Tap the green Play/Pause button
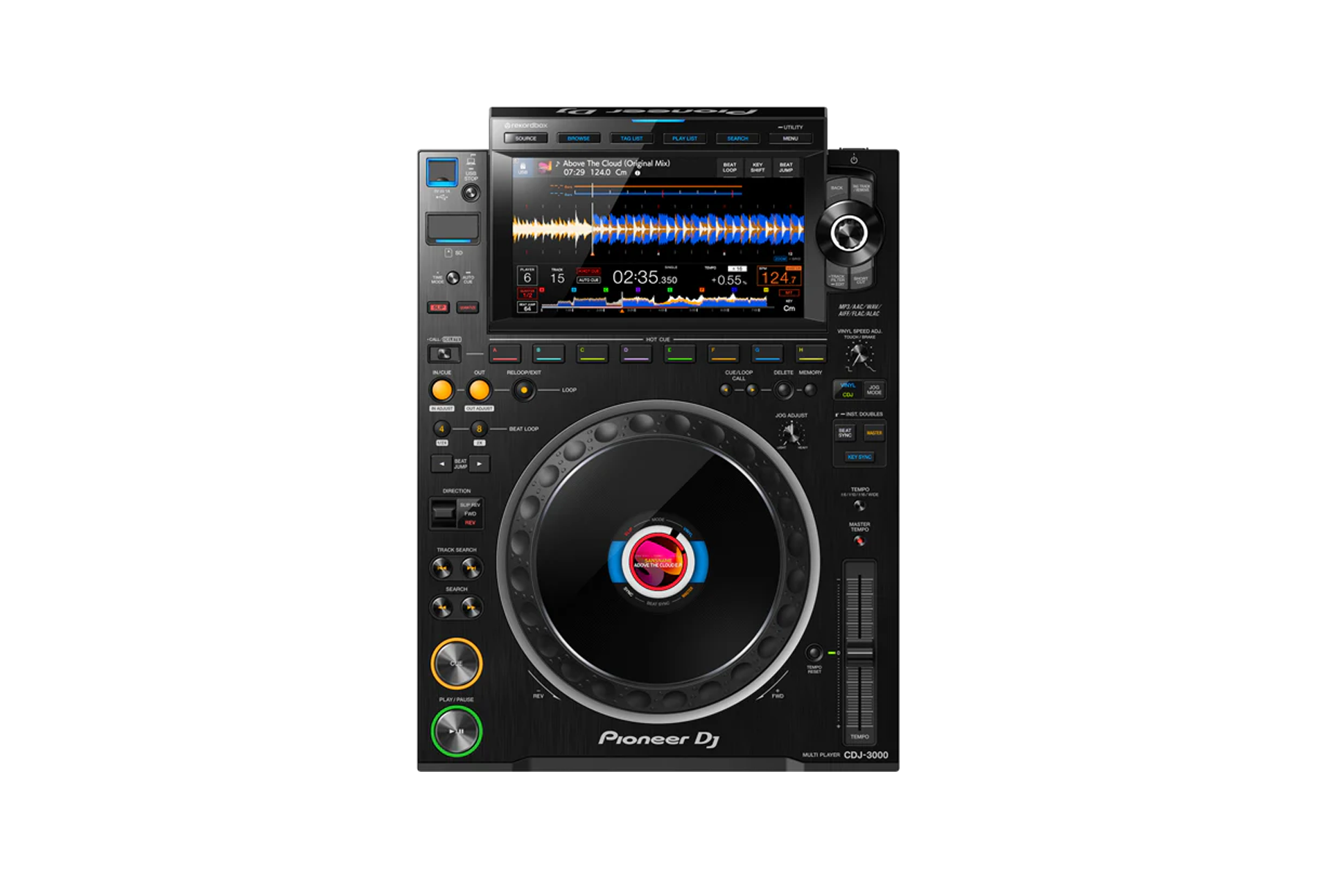This screenshot has height=878, width=1317. (x=456, y=731)
